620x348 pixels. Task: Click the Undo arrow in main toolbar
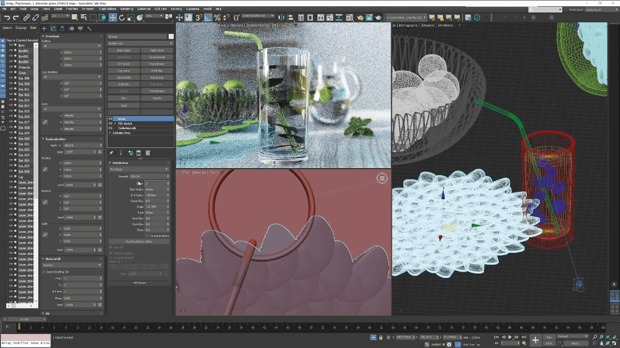[7, 17]
